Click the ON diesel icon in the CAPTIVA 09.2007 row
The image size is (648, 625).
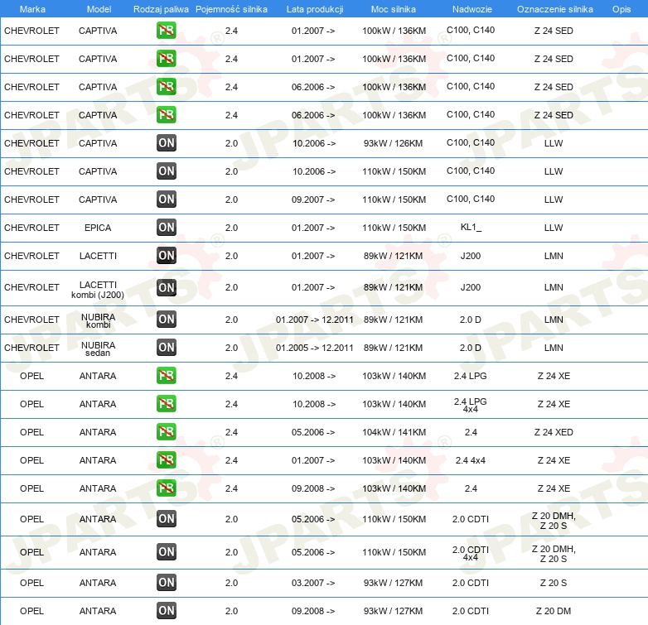(x=167, y=199)
